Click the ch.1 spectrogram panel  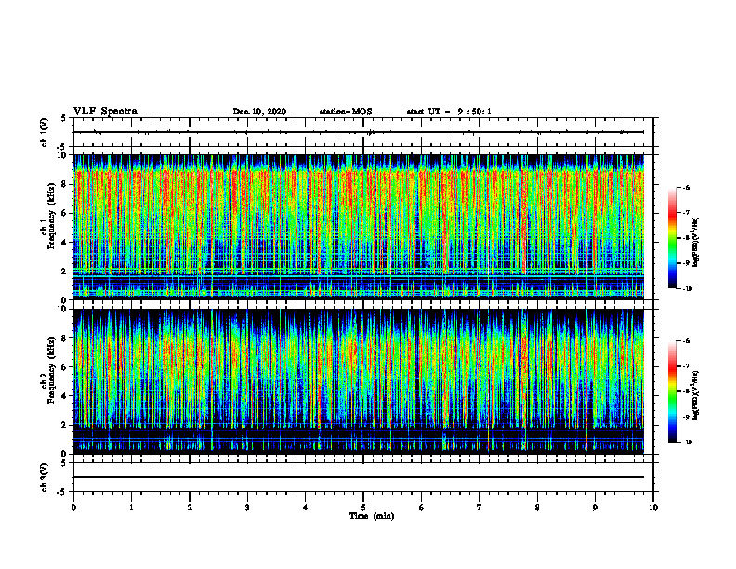(359, 227)
